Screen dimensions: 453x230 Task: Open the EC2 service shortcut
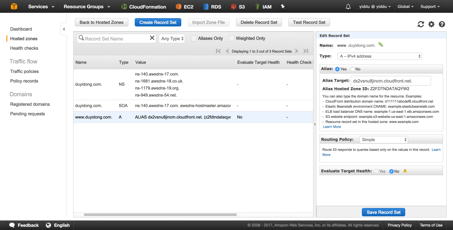coord(184,7)
